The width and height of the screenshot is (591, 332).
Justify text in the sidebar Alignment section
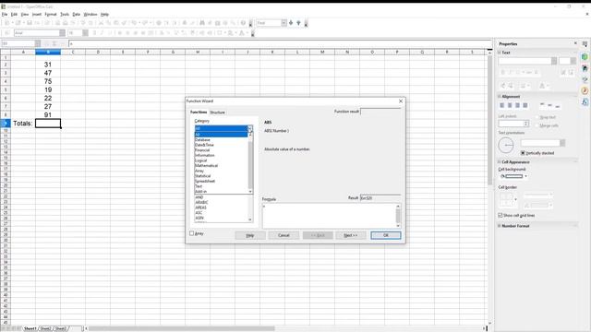[x=525, y=105]
